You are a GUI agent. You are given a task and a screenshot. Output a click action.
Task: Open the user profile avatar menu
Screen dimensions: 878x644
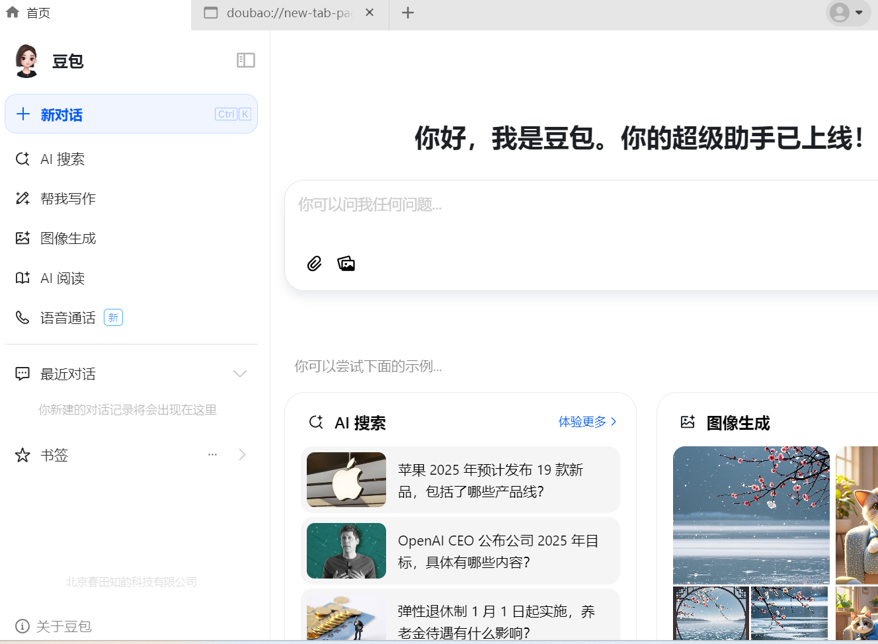pyautogui.click(x=848, y=13)
